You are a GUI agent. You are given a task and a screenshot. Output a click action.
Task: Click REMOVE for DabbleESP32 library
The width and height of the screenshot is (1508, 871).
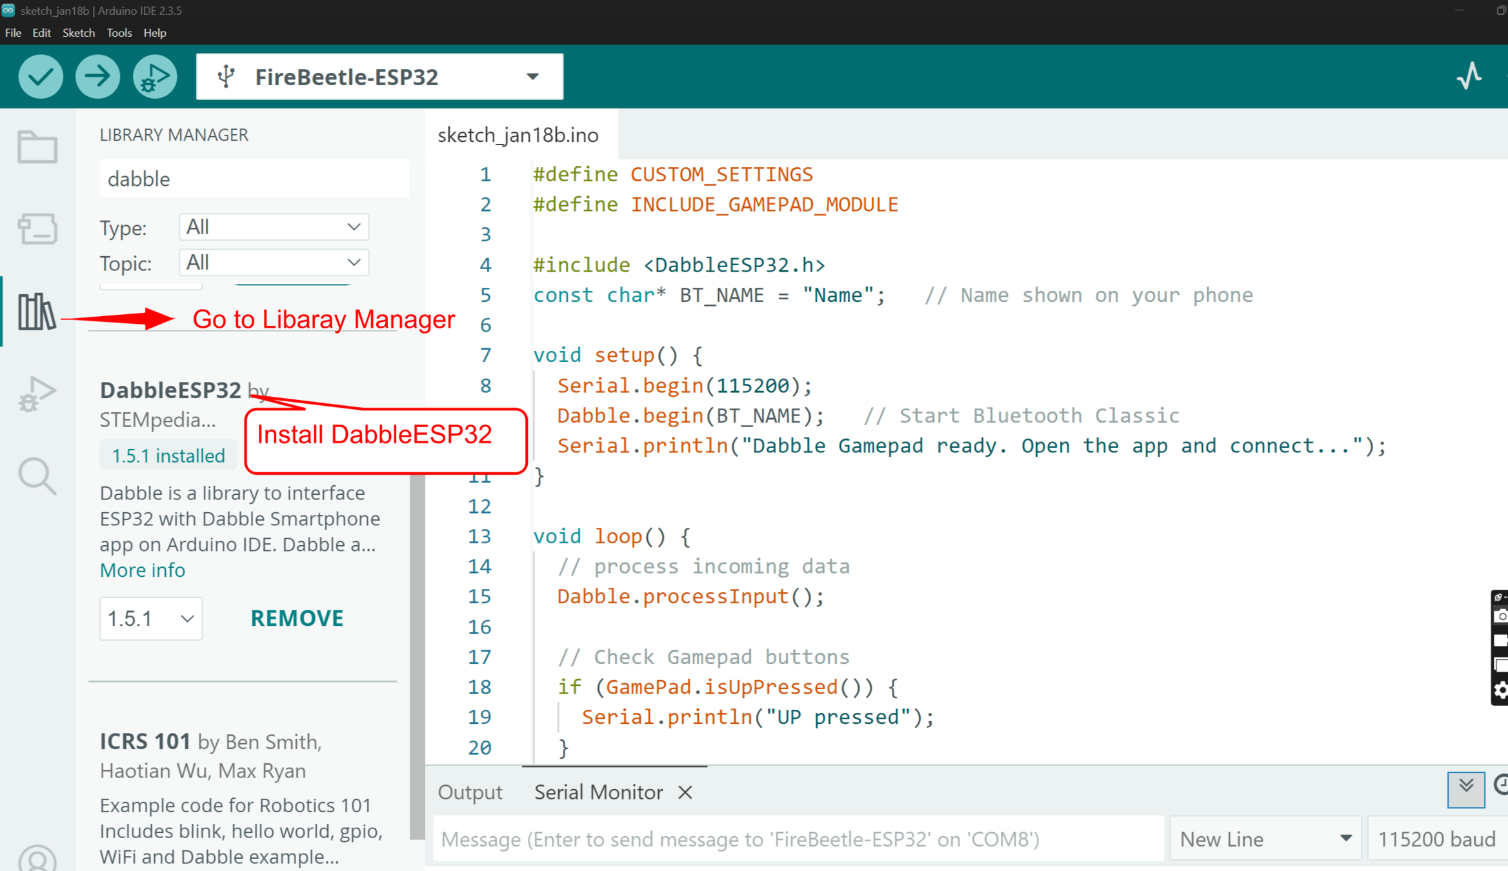297,618
